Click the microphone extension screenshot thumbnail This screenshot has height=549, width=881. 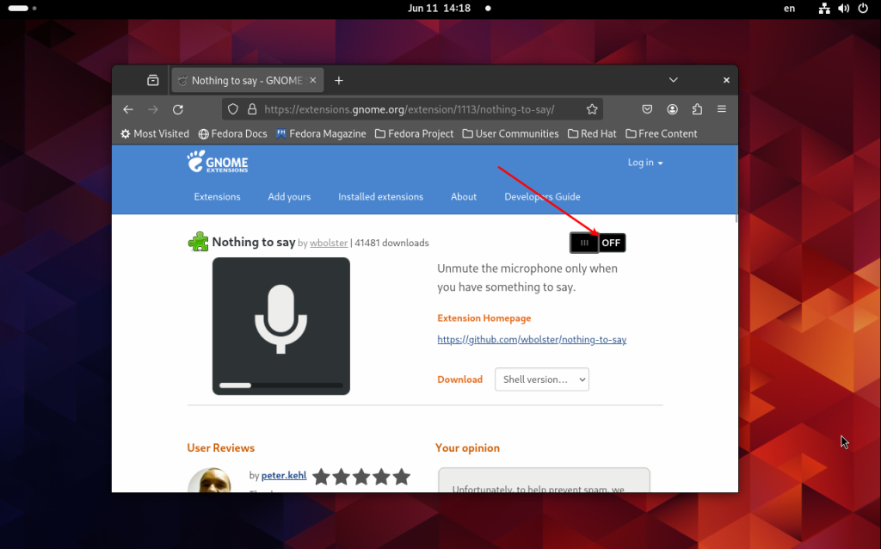[281, 326]
